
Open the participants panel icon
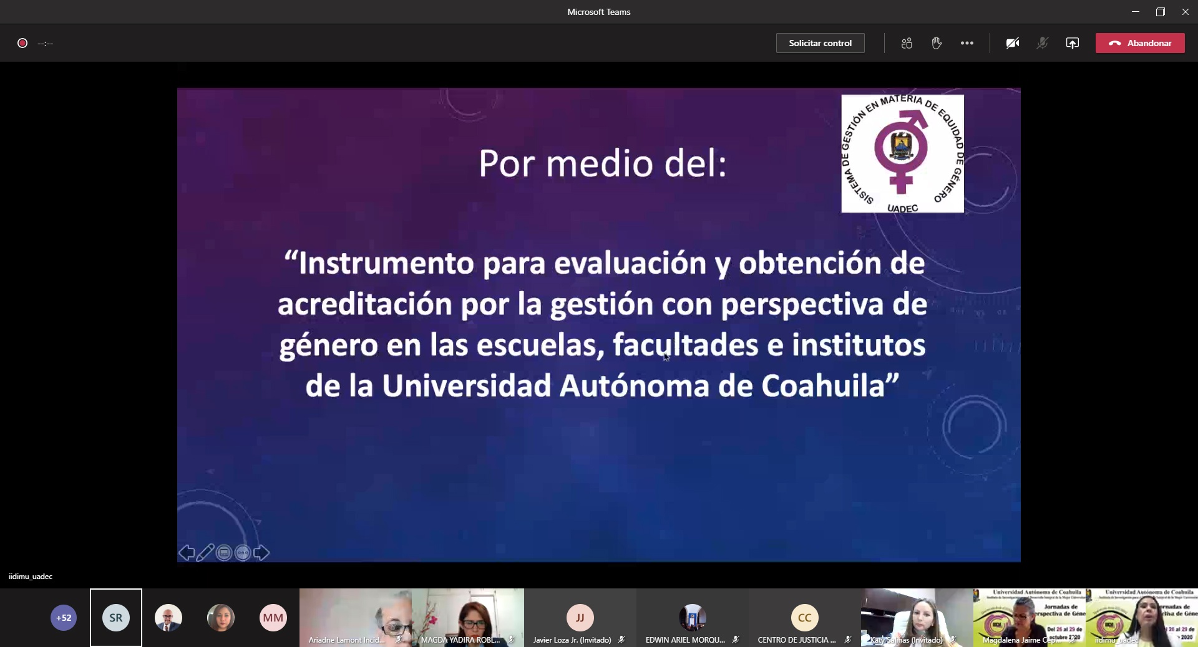tap(907, 43)
